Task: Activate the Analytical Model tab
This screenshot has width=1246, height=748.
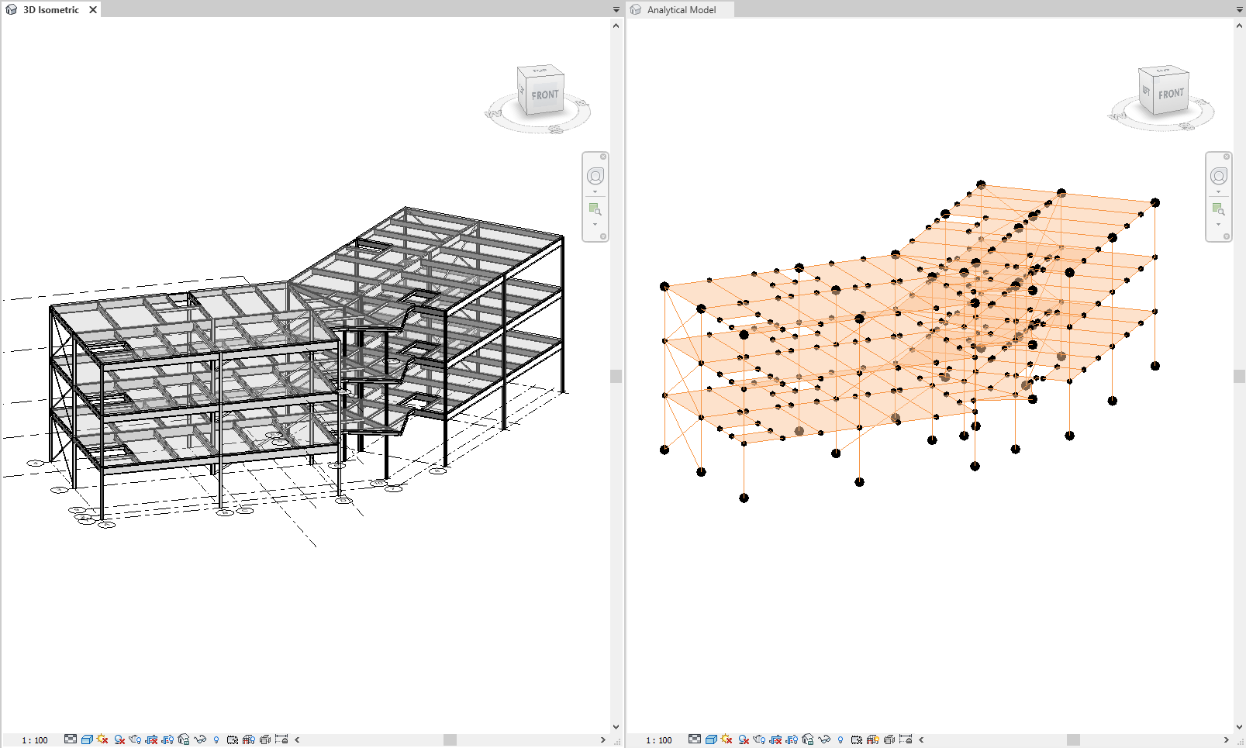Action: (x=681, y=10)
